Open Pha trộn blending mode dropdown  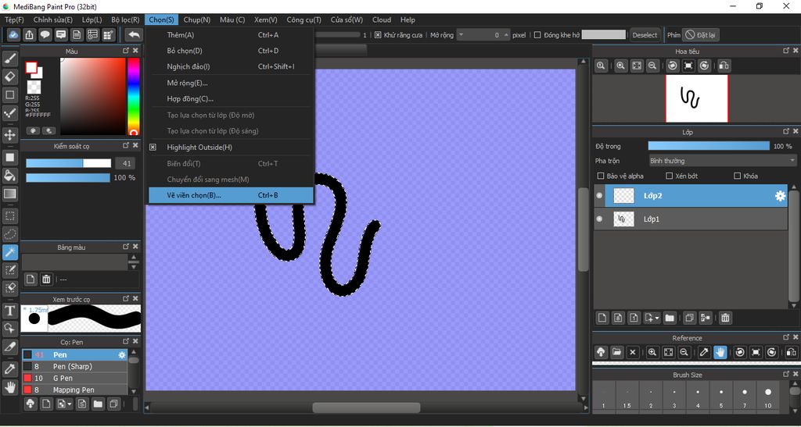722,161
